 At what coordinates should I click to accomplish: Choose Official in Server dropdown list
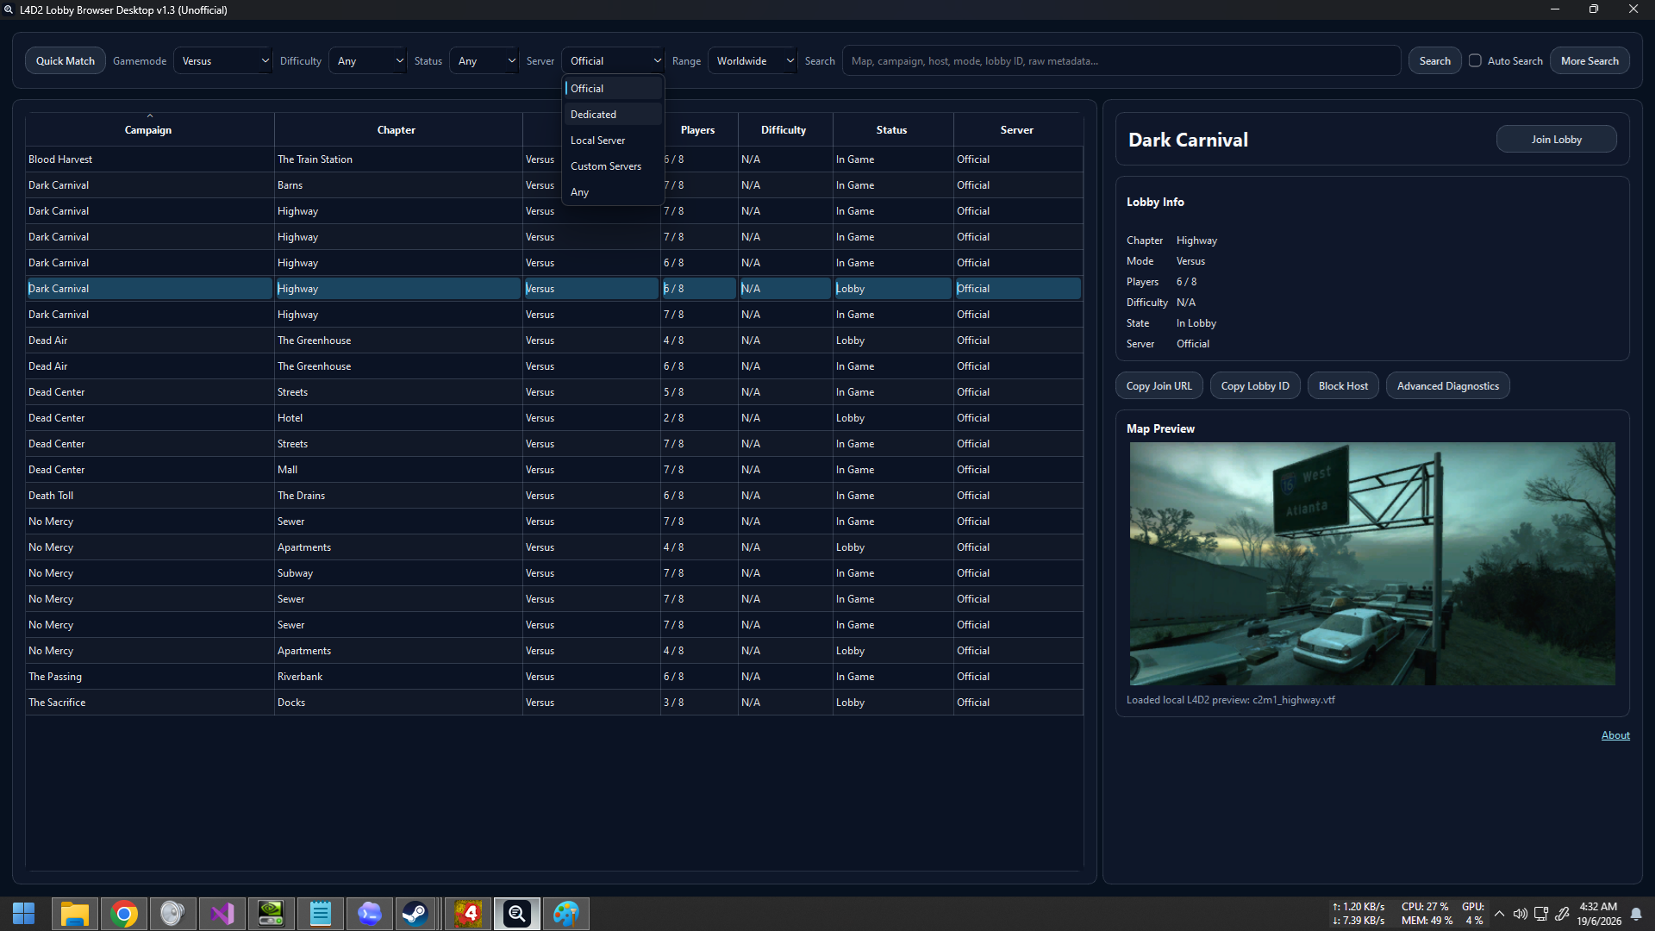[x=613, y=88]
